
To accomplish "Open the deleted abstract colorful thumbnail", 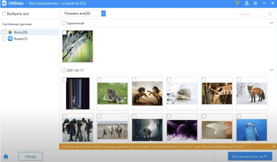I will [x=78, y=46].
